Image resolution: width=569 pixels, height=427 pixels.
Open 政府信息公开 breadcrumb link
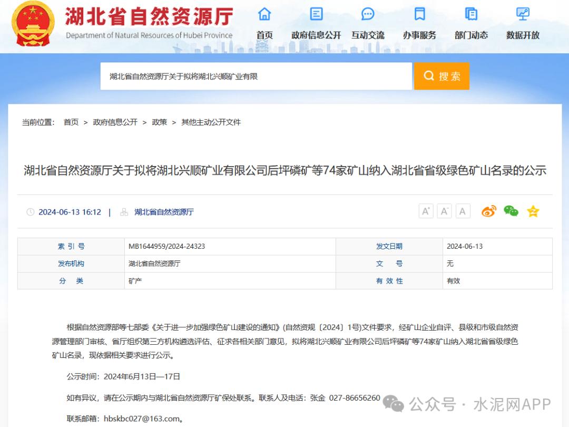tap(115, 122)
